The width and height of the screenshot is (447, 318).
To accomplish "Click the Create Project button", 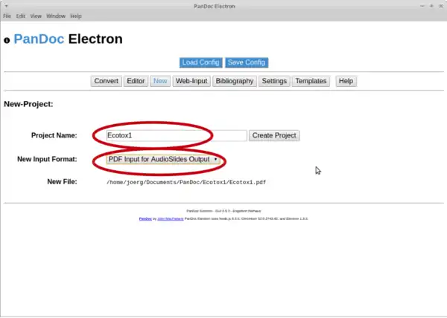I will (x=274, y=135).
